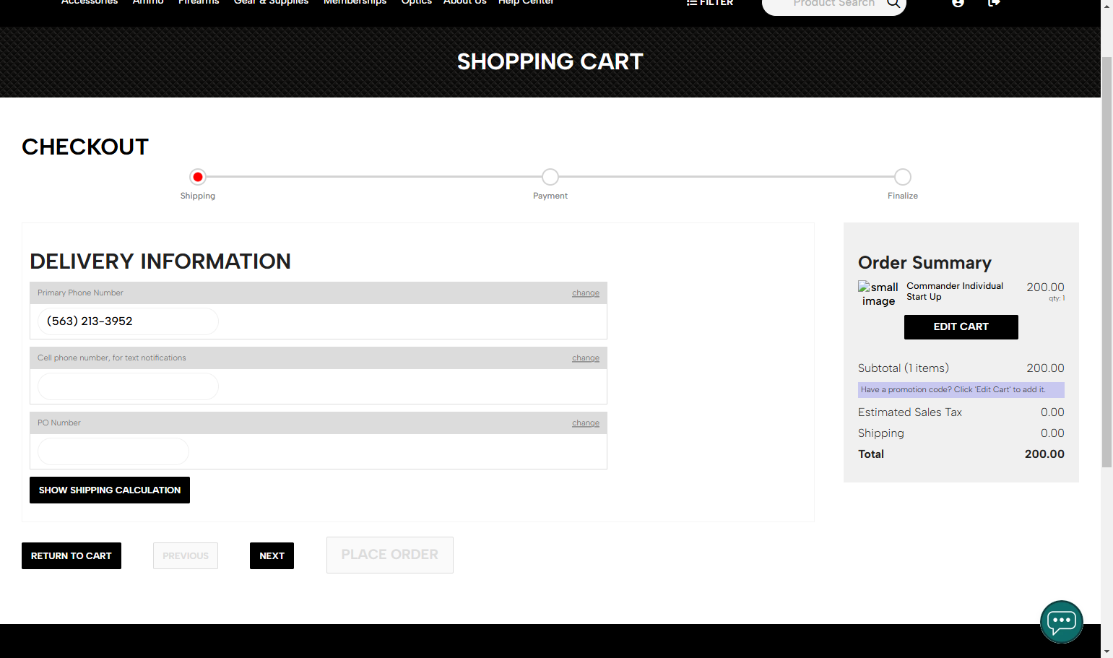Image resolution: width=1113 pixels, height=658 pixels.
Task: Click the Edit Cart button
Action: coord(961,327)
